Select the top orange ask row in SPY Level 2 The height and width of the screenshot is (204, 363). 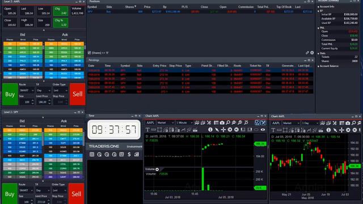point(63,130)
